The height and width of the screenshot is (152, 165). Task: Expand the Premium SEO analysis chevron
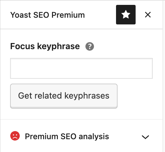tap(145, 137)
